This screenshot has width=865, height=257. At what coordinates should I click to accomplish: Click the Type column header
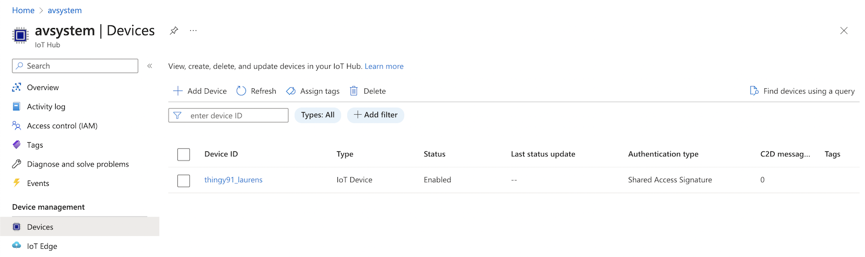point(345,154)
